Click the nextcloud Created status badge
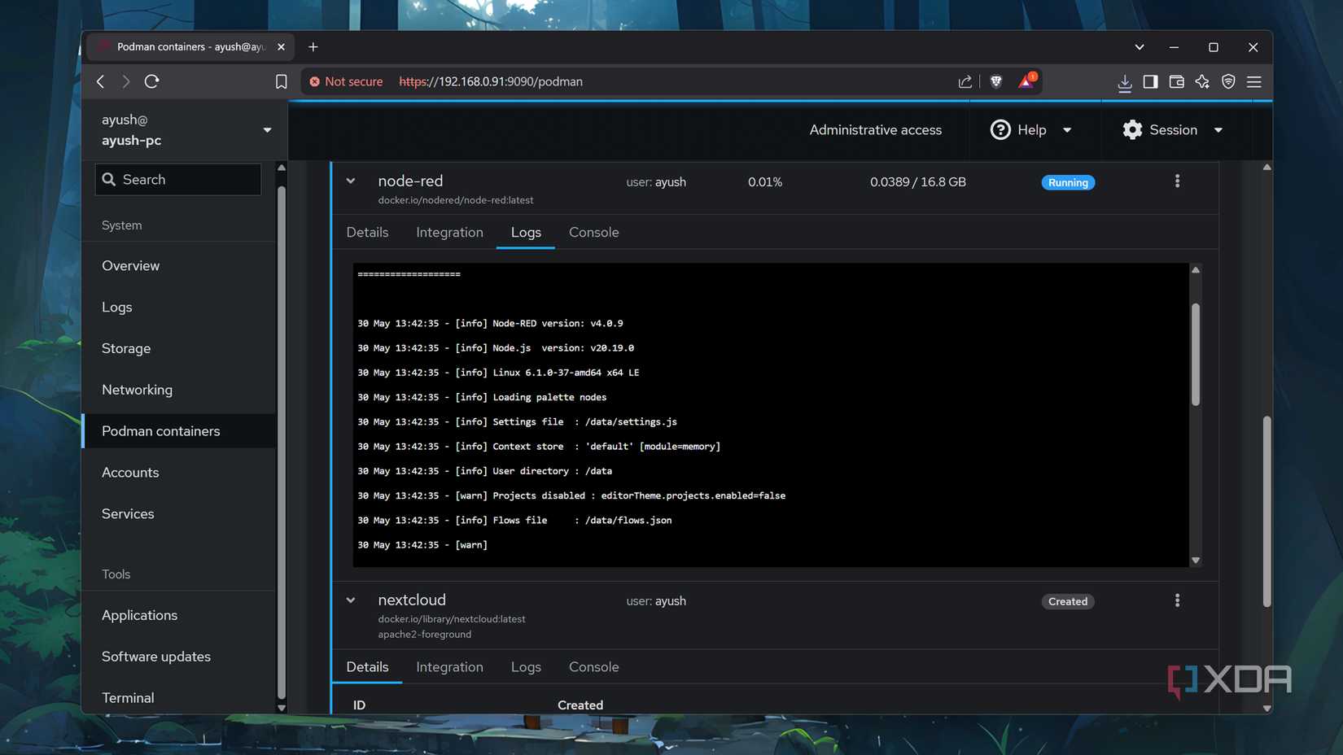 click(1068, 601)
